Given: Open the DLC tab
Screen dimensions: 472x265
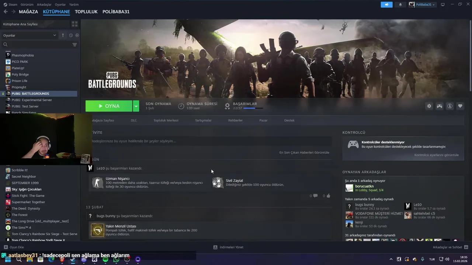Looking at the screenshot, I should (134, 120).
